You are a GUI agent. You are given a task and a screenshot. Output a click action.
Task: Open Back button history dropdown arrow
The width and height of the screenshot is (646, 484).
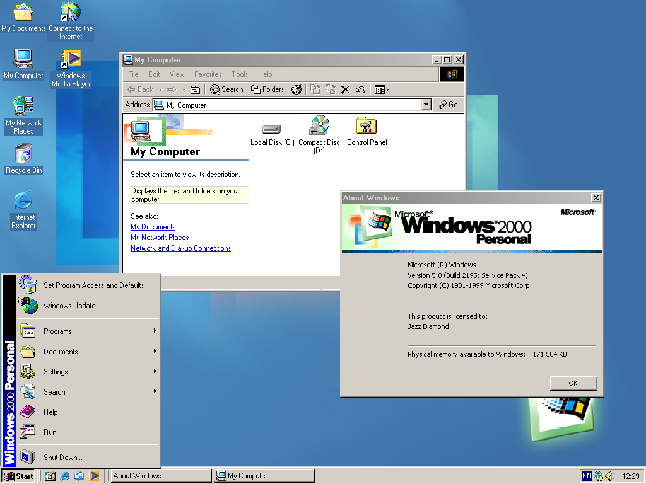161,89
